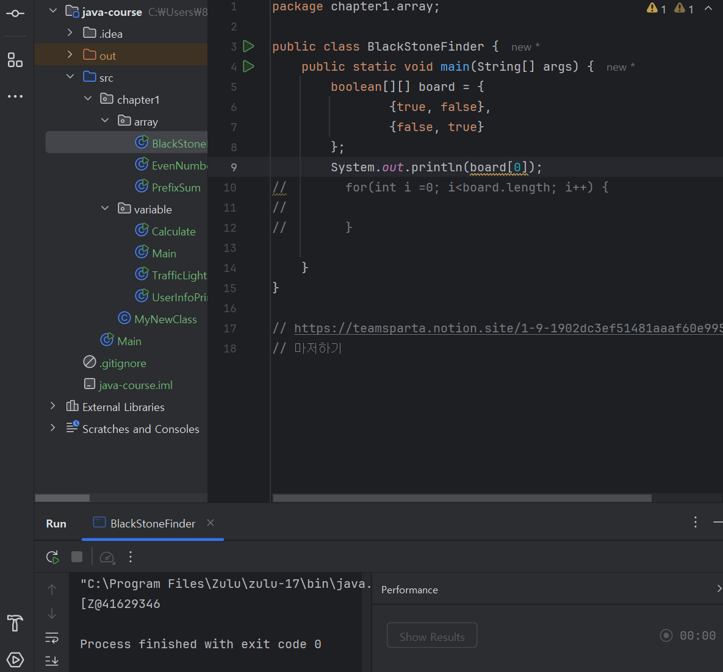Run class BlackStoneFinder gutter arrow
Screen dimensions: 723x672
[248, 46]
